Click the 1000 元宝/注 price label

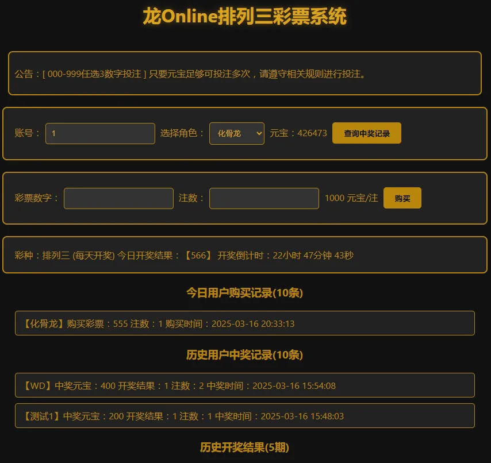(351, 198)
